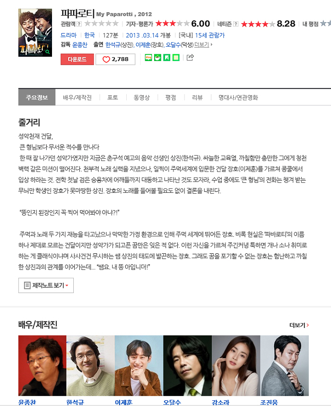Viewport: 331px width, 406px height.
Task: Set my rating with 내 평점 stars
Action: tap(325, 24)
